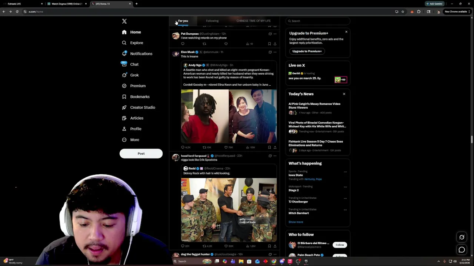474x266 pixels.
Task: Open Bookmarks in the sidebar
Action: (136, 97)
